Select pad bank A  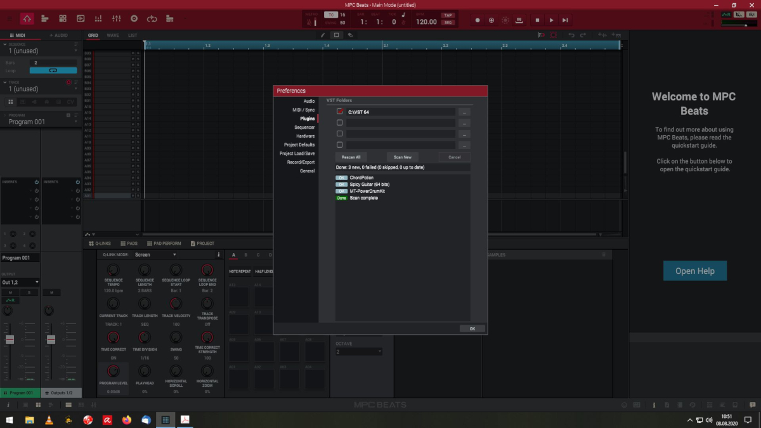233,255
